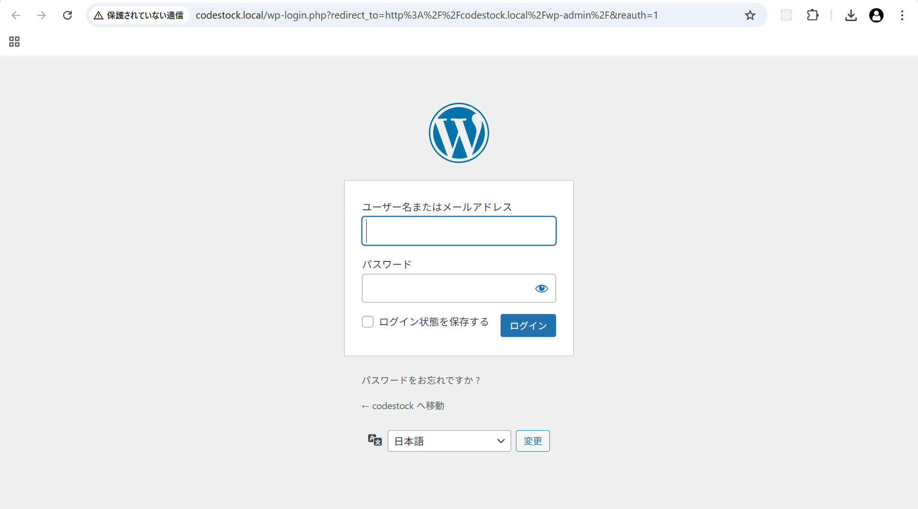This screenshot has width=918, height=509.
Task: Click the codestock へ移動 link
Action: [x=403, y=406]
